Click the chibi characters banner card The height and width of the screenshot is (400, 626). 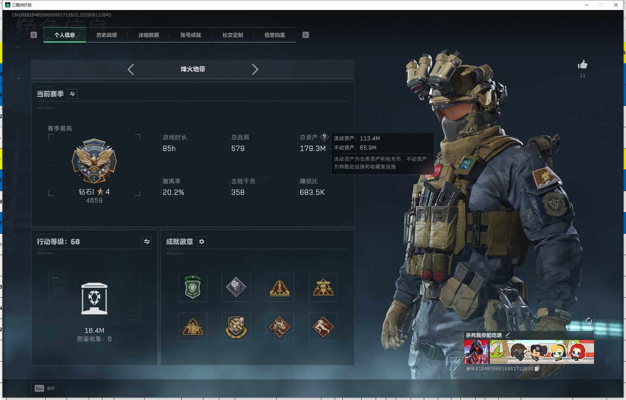[x=542, y=352]
